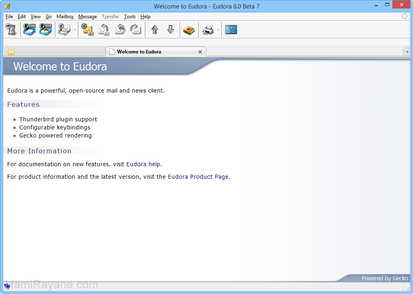Click the Delete (trash can) toolbar icon
The width and height of the screenshot is (413, 294).
(11, 30)
